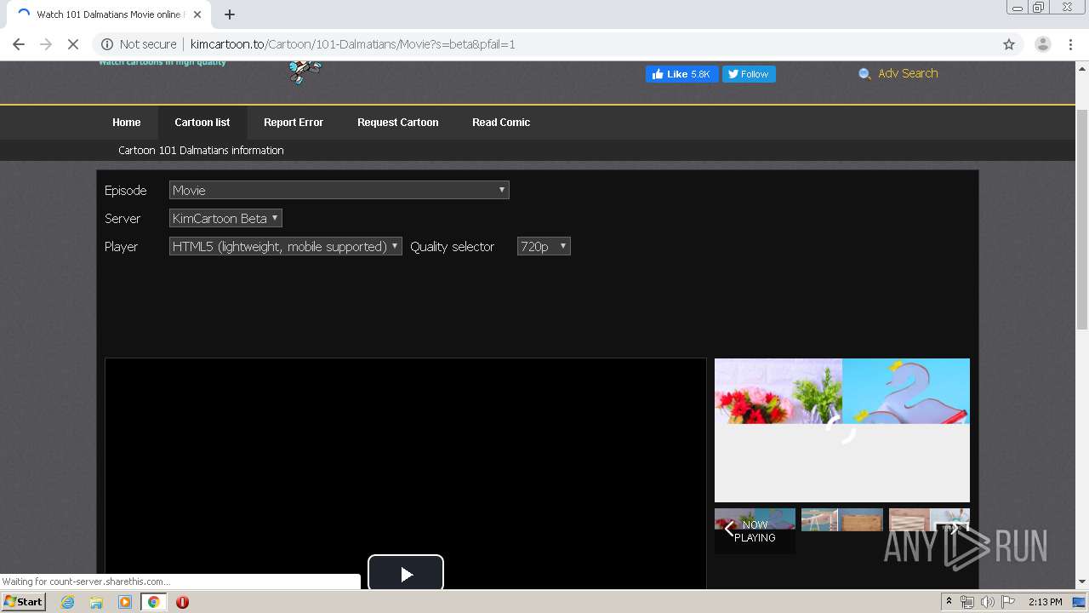Click the browser Back arrow

tap(19, 44)
